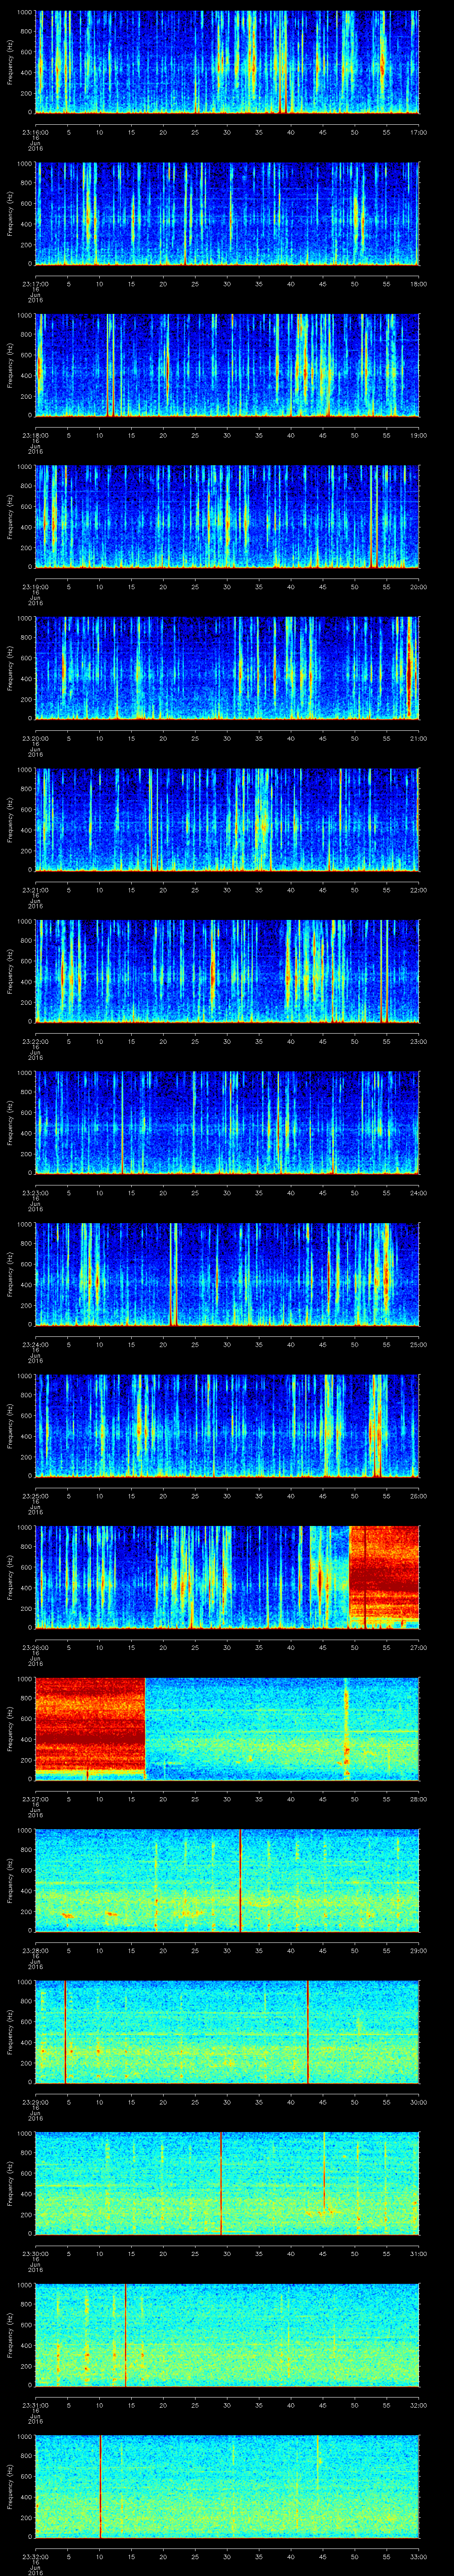This screenshot has height=2576, width=454.
Task: Click the 28:00 end time label
Action: (419, 1799)
